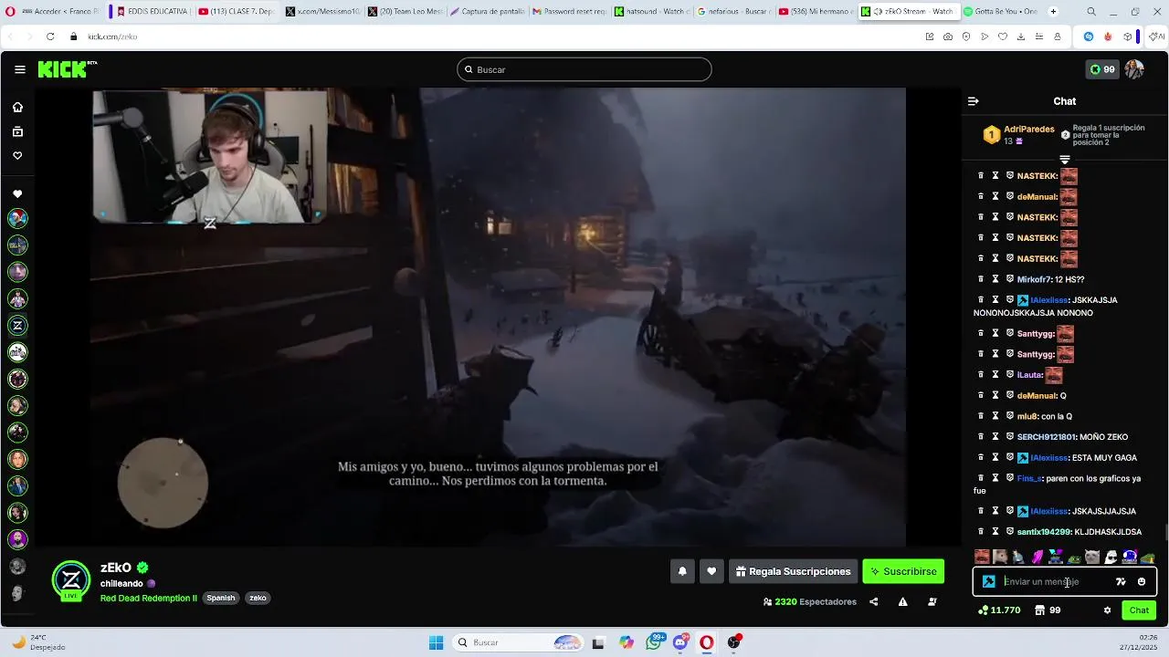Open the zEkO Z avatar in sidebar
This screenshot has width=1169, height=657.
pyautogui.click(x=17, y=325)
